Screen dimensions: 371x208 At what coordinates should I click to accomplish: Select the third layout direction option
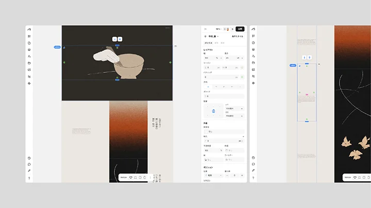coord(224,87)
